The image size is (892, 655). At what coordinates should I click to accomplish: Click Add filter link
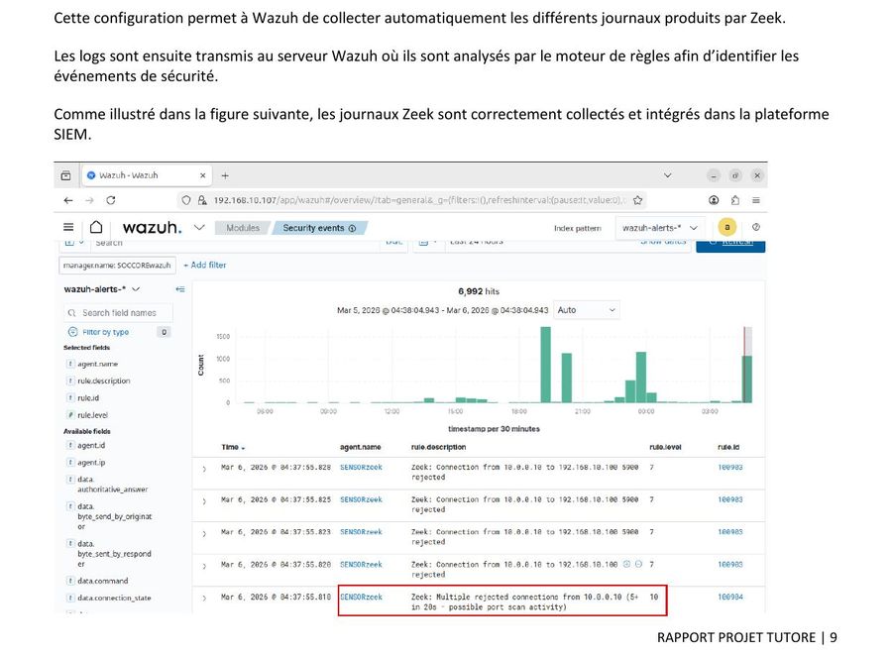coord(205,265)
